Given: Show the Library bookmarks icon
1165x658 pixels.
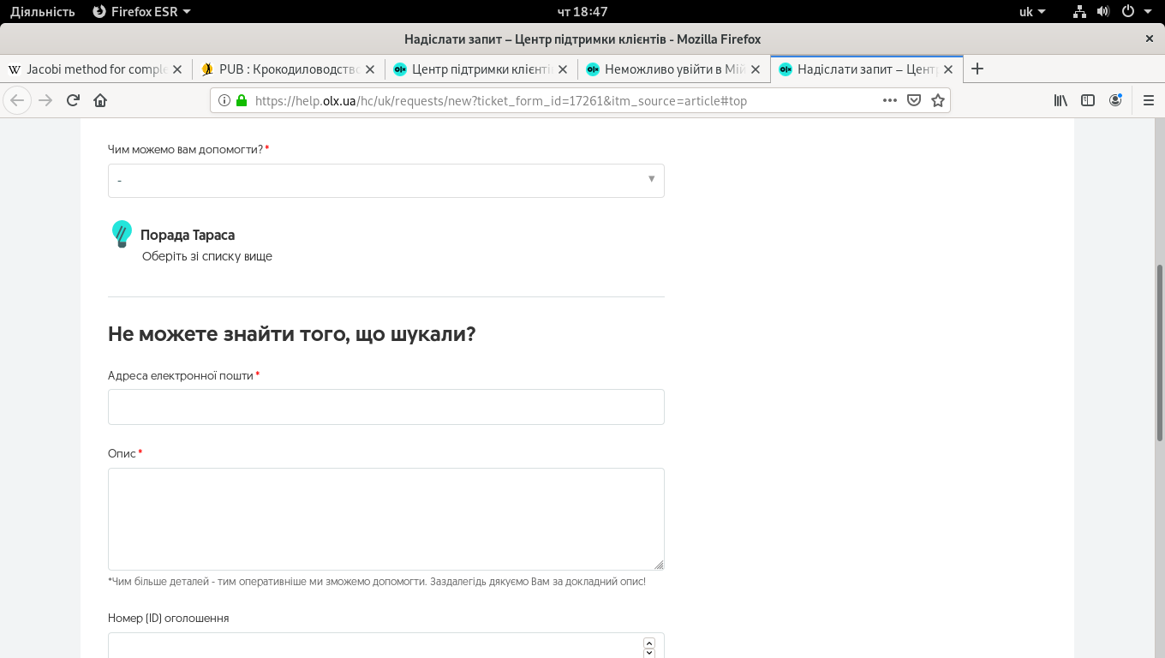Looking at the screenshot, I should [x=1060, y=100].
